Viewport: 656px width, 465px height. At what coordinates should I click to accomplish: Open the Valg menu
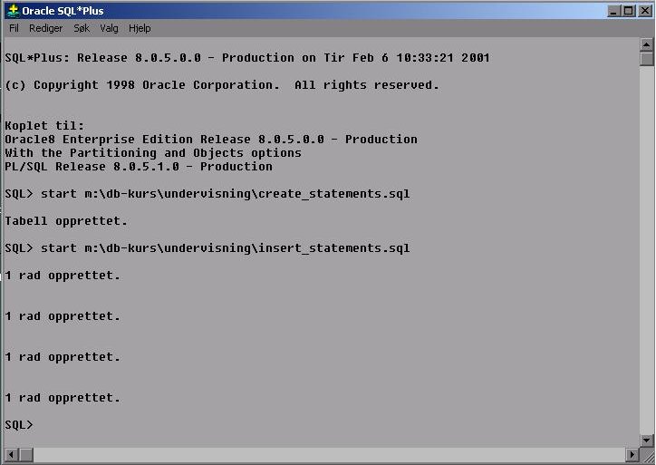pos(109,28)
